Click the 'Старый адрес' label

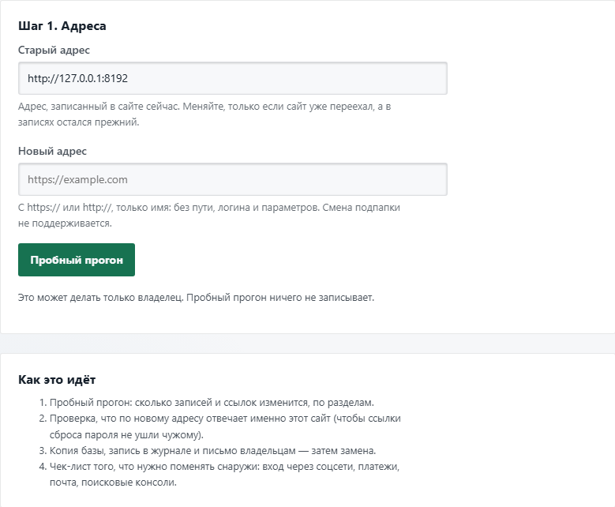pyautogui.click(x=54, y=51)
